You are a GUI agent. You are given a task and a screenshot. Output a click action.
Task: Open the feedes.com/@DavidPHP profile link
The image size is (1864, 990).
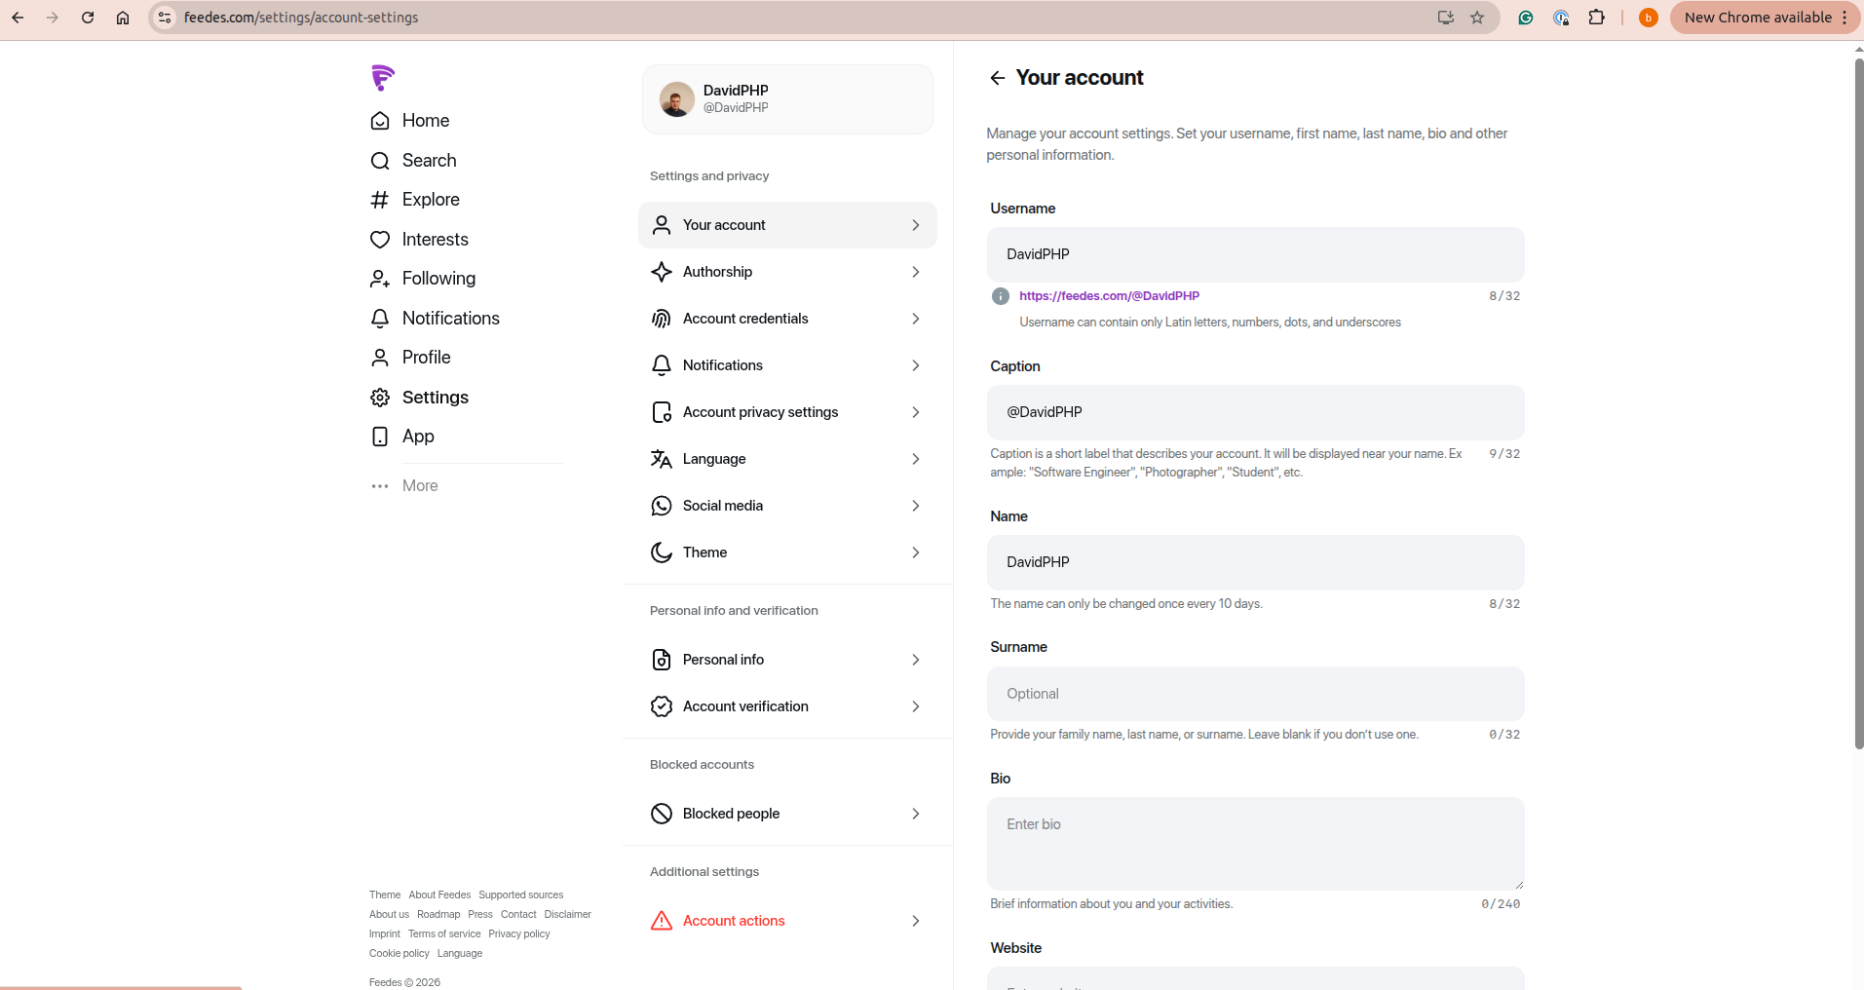(1109, 296)
